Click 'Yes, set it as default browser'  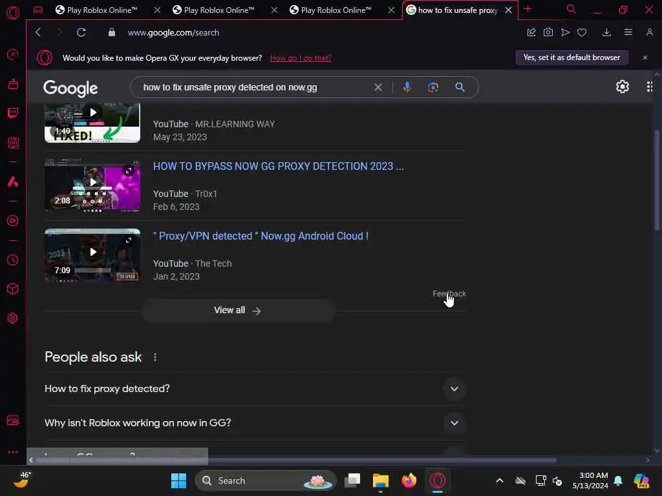coord(571,57)
